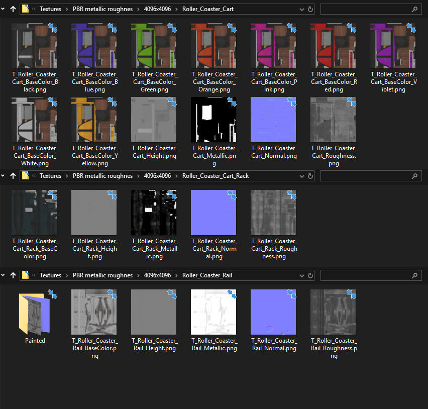
Task: Open T_Roller_Coaster_Cart_BaseColor_Black.png thumbnail
Action: (x=34, y=46)
